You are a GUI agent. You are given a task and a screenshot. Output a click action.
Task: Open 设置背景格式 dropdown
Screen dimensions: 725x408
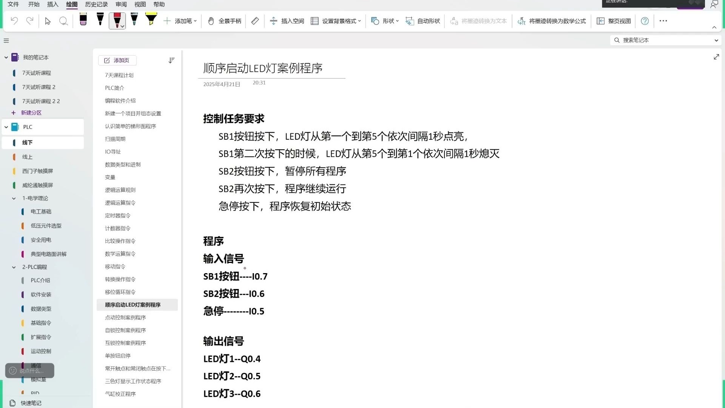(x=336, y=21)
